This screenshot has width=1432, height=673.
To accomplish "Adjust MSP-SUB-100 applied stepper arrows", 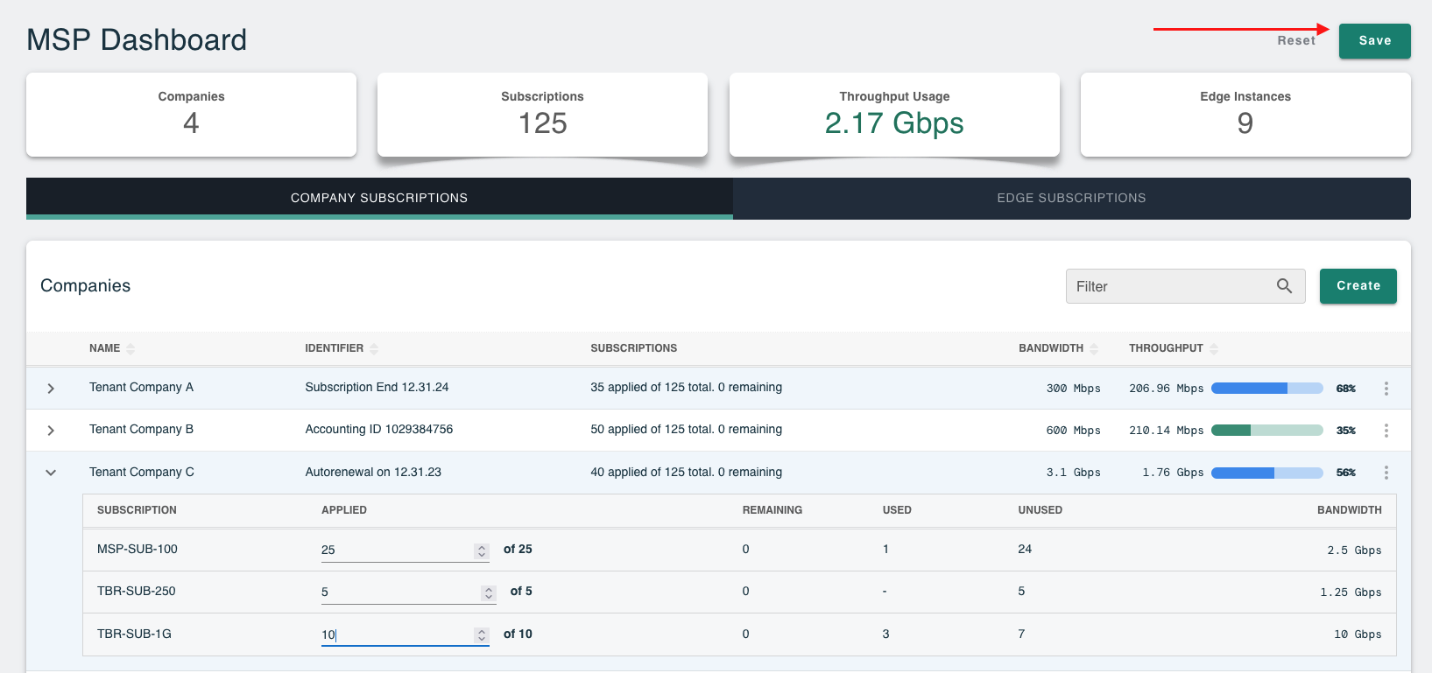I will [482, 550].
